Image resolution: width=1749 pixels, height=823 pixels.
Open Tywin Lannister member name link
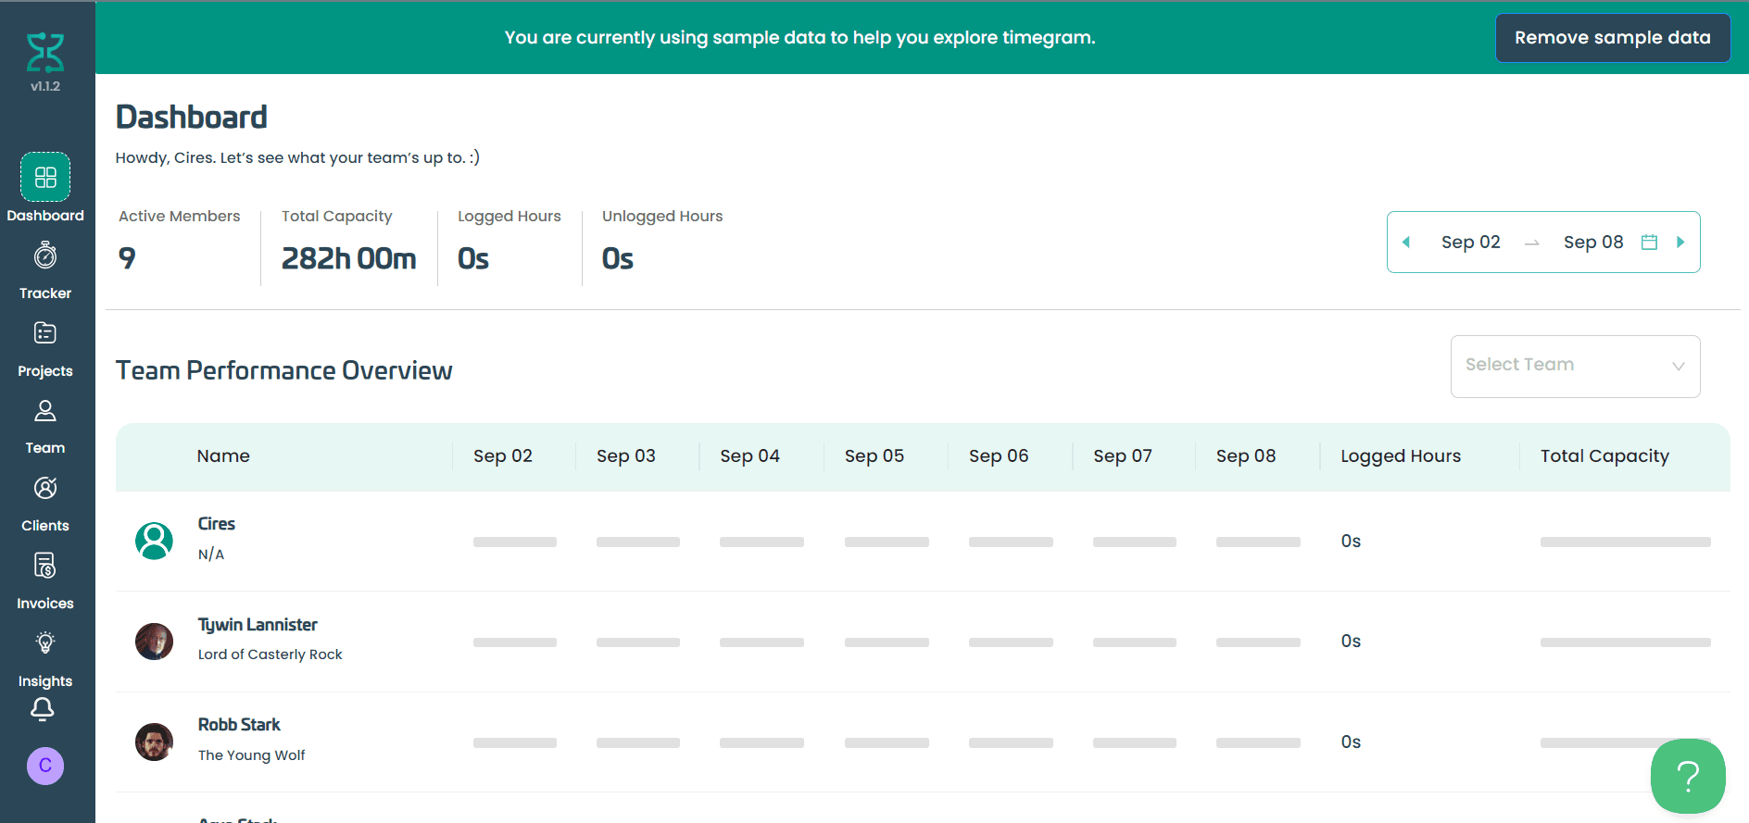(x=258, y=625)
